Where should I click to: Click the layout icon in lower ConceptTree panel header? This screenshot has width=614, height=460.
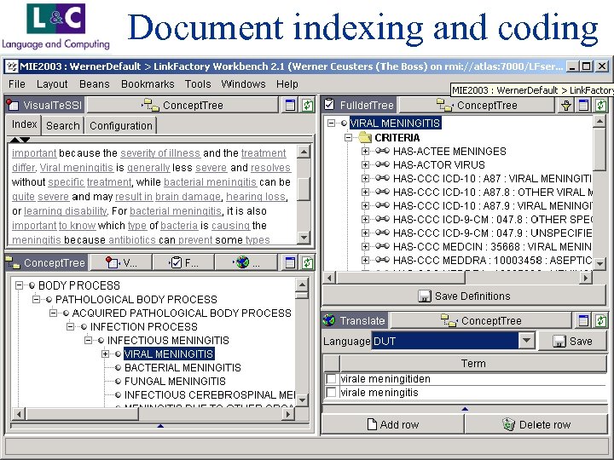tap(290, 263)
